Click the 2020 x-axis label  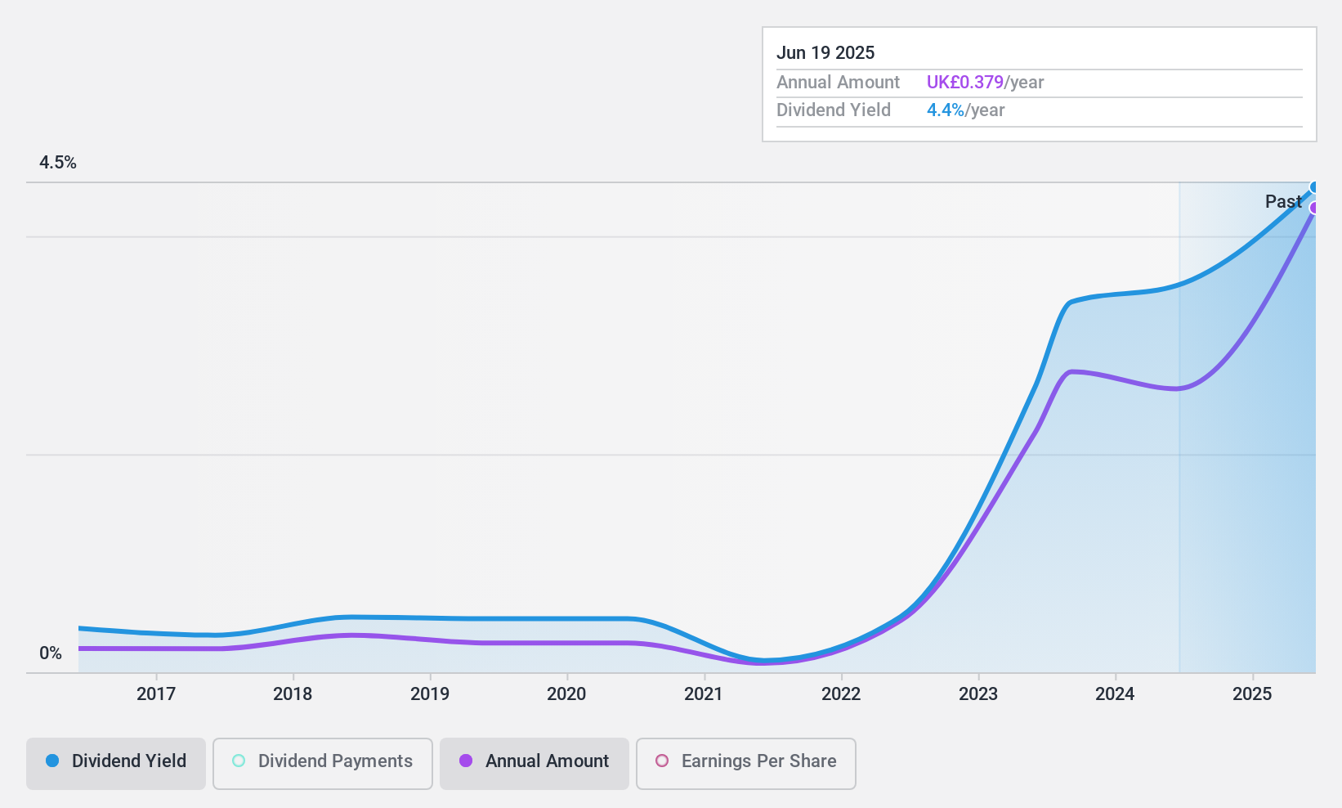[566, 694]
